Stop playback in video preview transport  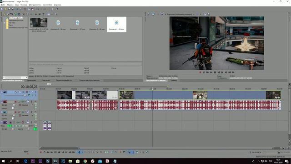point(218,72)
